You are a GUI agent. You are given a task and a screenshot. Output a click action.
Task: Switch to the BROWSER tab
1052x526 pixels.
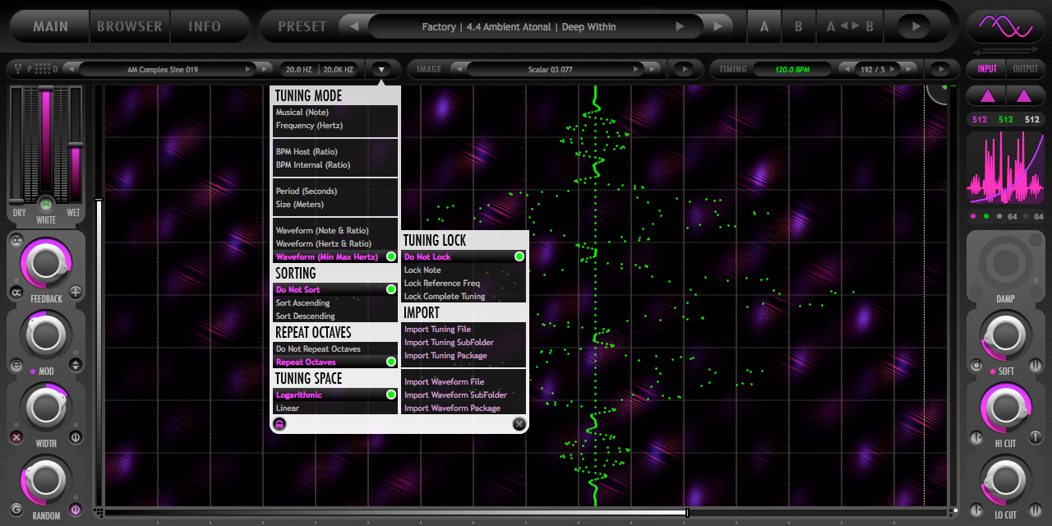pyautogui.click(x=130, y=26)
